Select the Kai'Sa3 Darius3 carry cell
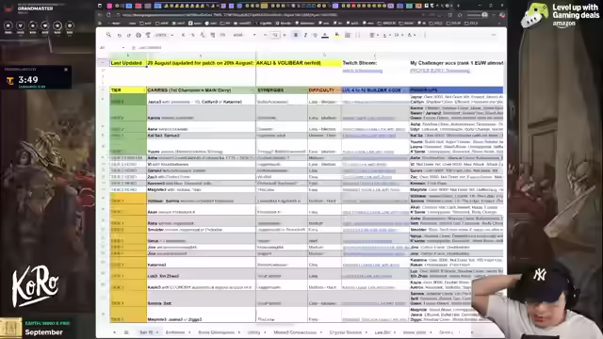 [x=201, y=136]
